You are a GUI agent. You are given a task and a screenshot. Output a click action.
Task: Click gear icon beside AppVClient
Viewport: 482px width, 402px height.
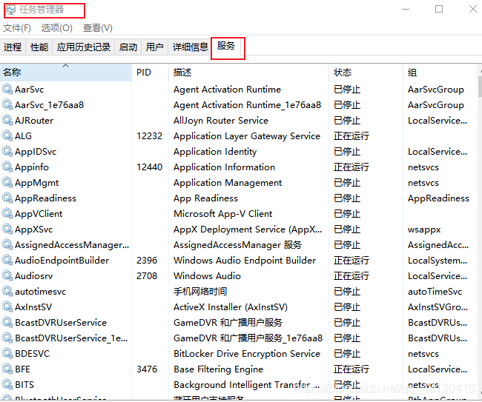point(7,213)
